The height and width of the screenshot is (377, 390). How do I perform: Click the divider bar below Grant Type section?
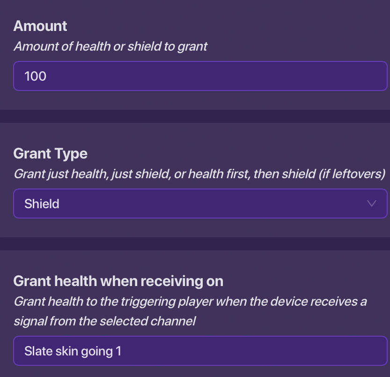(195, 244)
